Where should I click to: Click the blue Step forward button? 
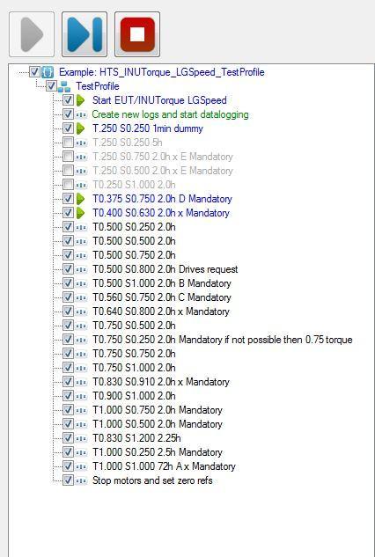click(85, 34)
